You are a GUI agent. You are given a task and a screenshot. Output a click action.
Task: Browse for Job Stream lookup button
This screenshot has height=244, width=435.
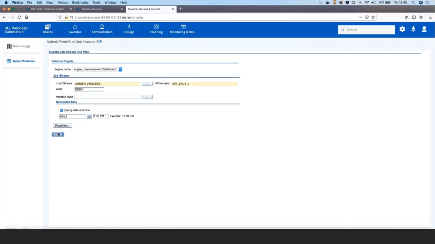click(147, 84)
